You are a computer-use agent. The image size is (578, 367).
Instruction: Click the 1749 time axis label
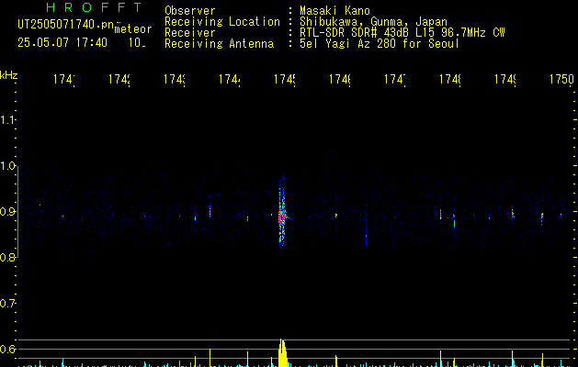(505, 79)
